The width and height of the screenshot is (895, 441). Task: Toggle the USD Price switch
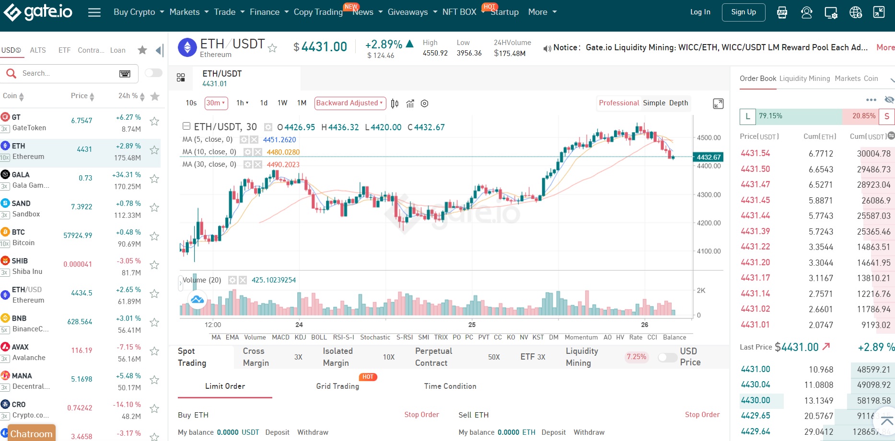667,357
